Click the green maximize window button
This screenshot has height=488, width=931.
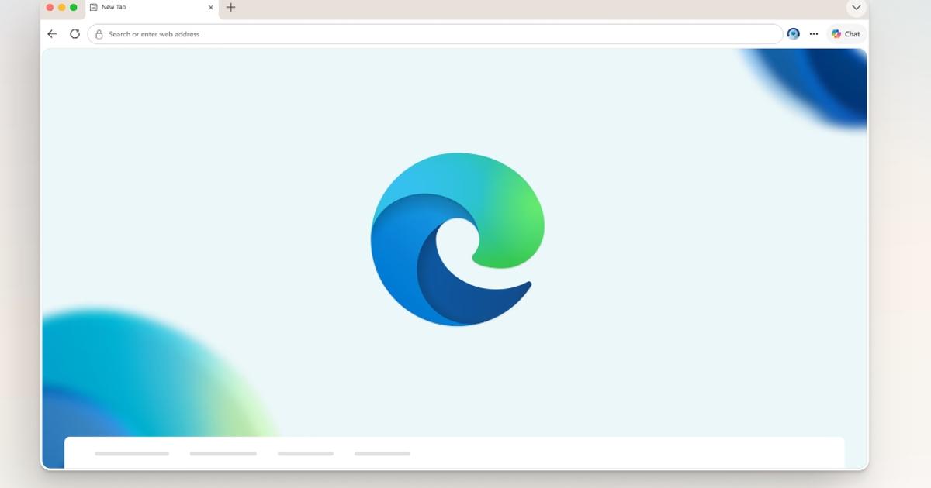(74, 8)
